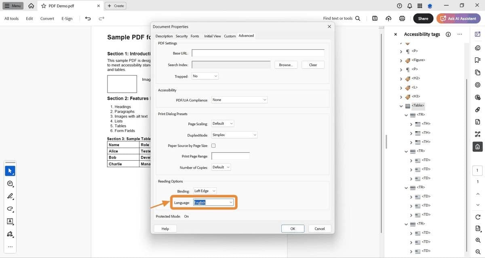Open the Fill & Sign pen tool
Image resolution: width=485 pixels, height=258 pixels.
[x=10, y=234]
